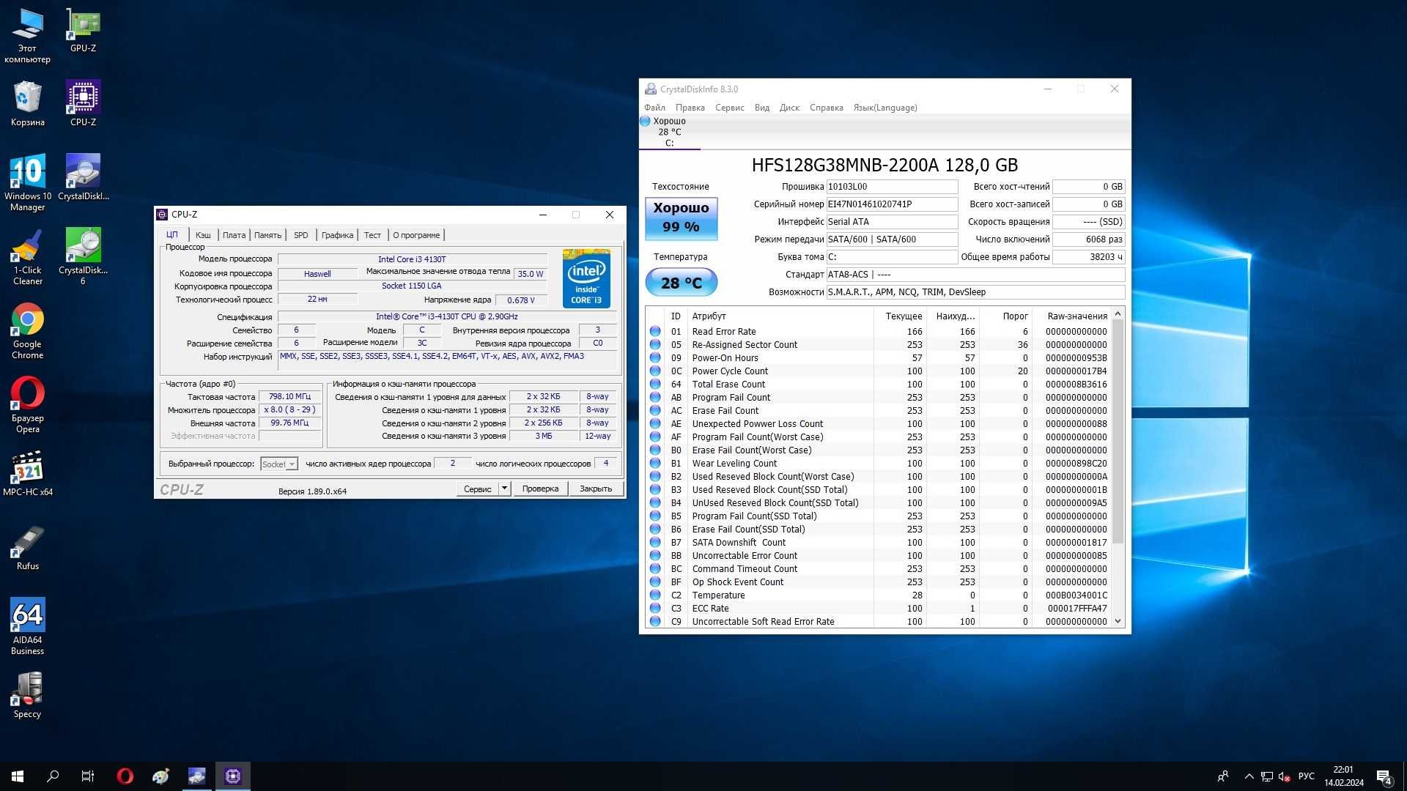Switch to the Память tab in CPU-Z
Viewport: 1407px width, 791px height.
click(x=267, y=235)
